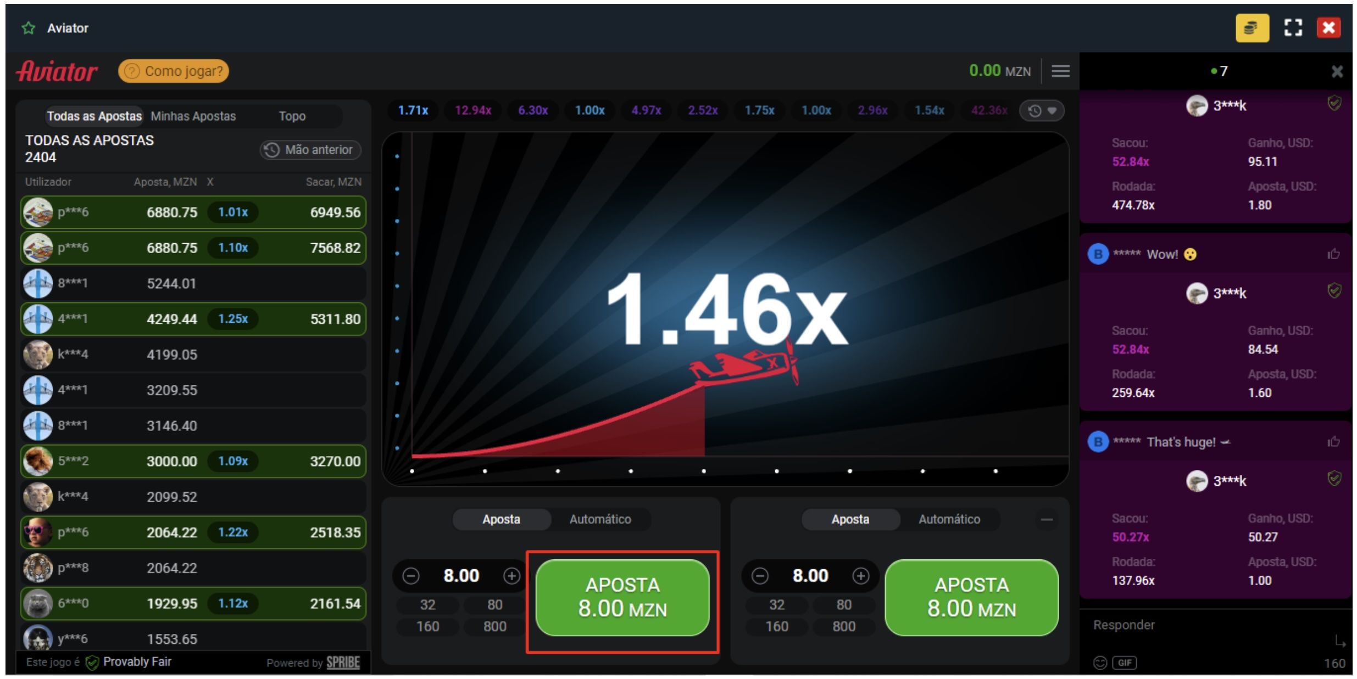Click the Aviator logo
This screenshot has width=1357, height=679.
(57, 71)
